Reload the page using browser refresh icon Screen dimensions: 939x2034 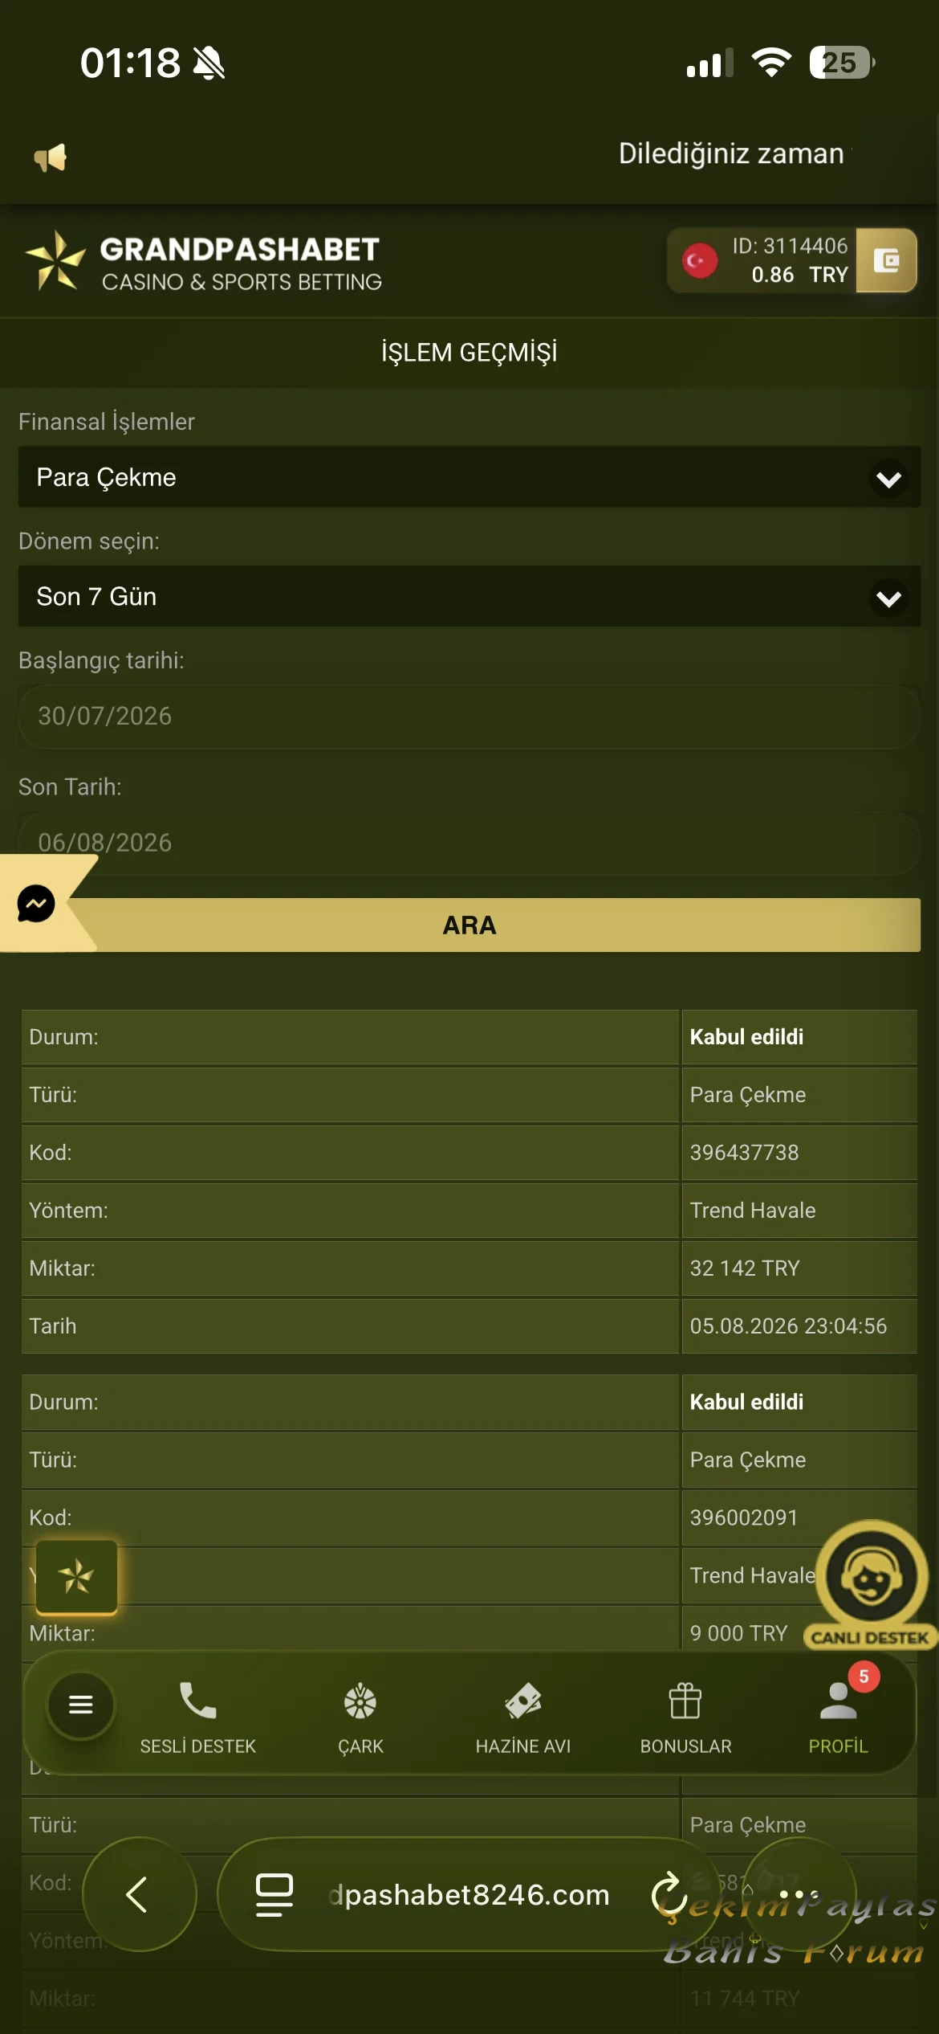click(x=669, y=1894)
